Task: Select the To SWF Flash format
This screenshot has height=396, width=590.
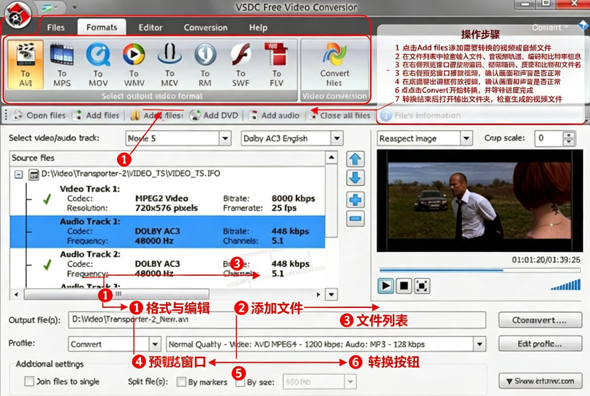Action: click(x=241, y=65)
